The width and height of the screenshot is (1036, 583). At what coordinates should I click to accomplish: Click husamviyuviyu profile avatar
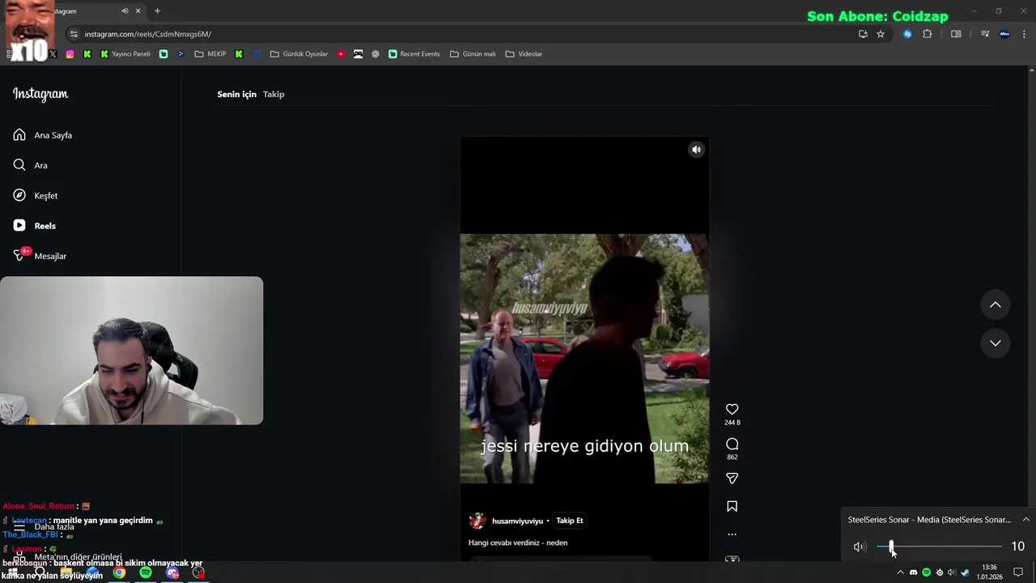(x=478, y=521)
